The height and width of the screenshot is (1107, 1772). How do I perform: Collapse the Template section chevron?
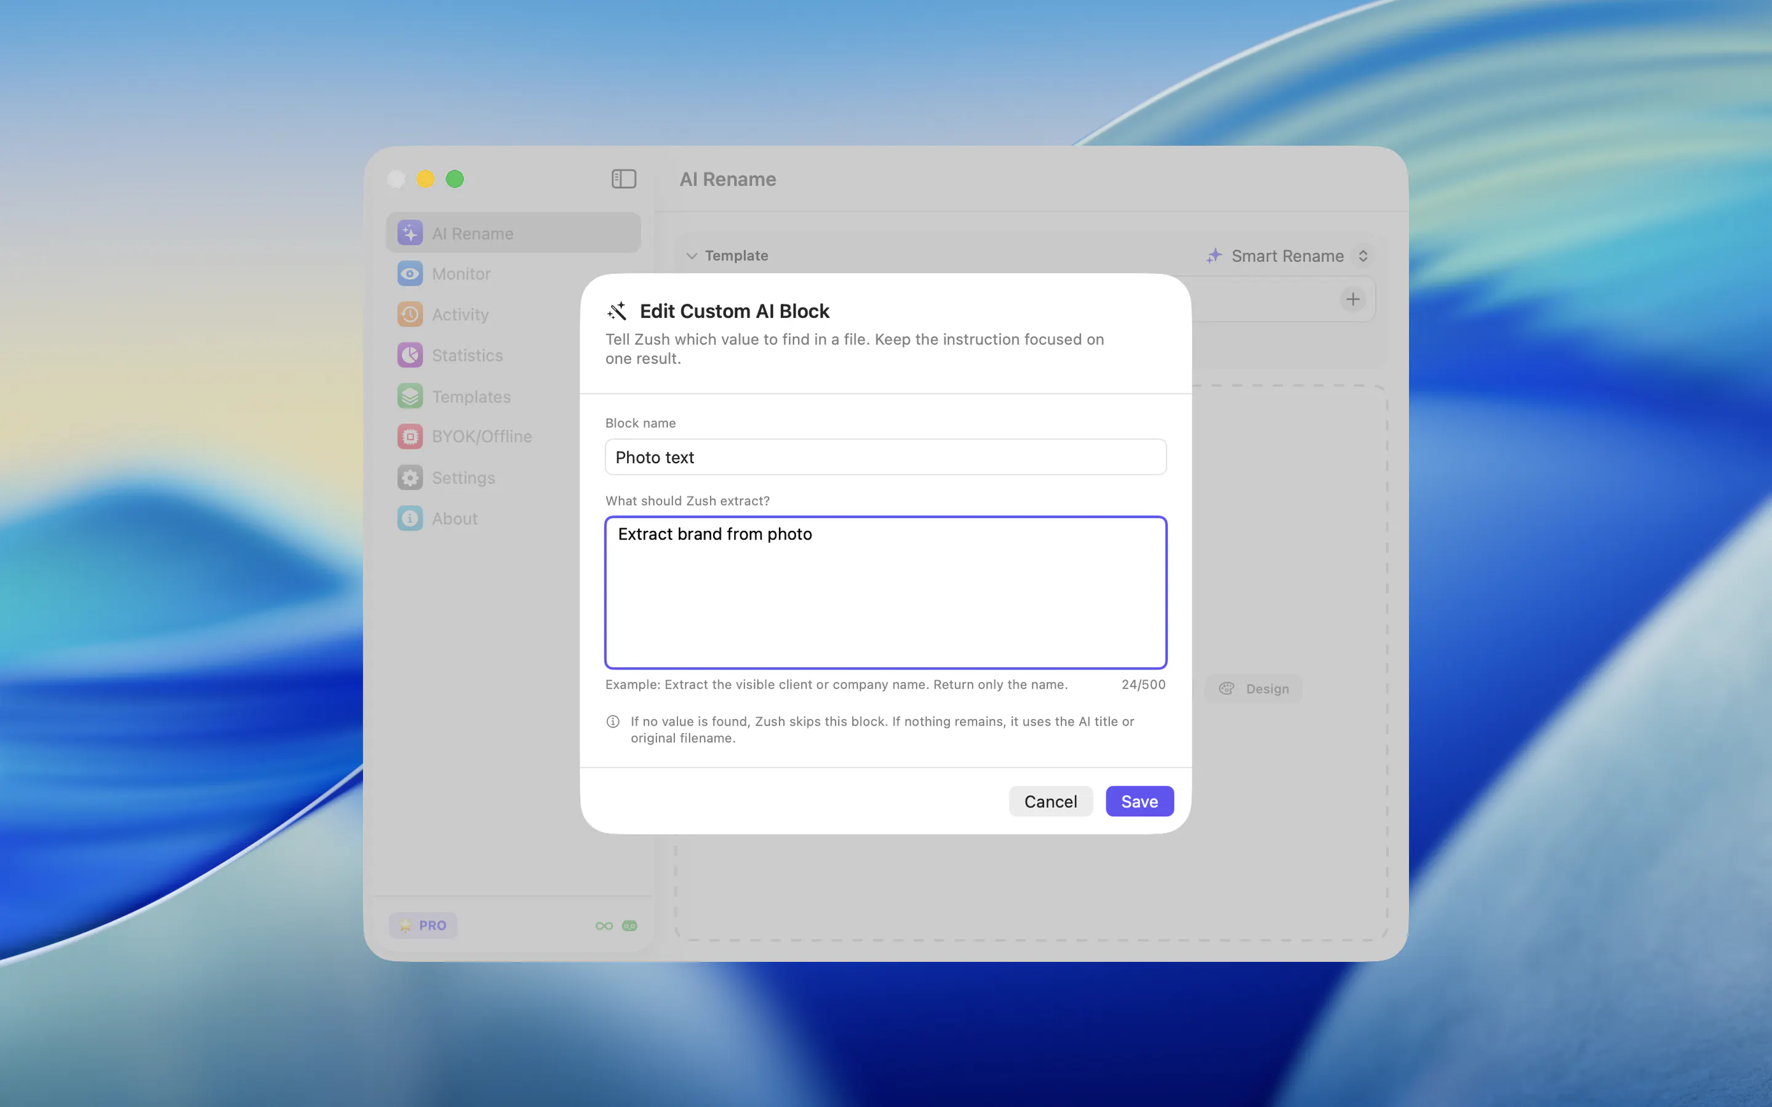(691, 255)
